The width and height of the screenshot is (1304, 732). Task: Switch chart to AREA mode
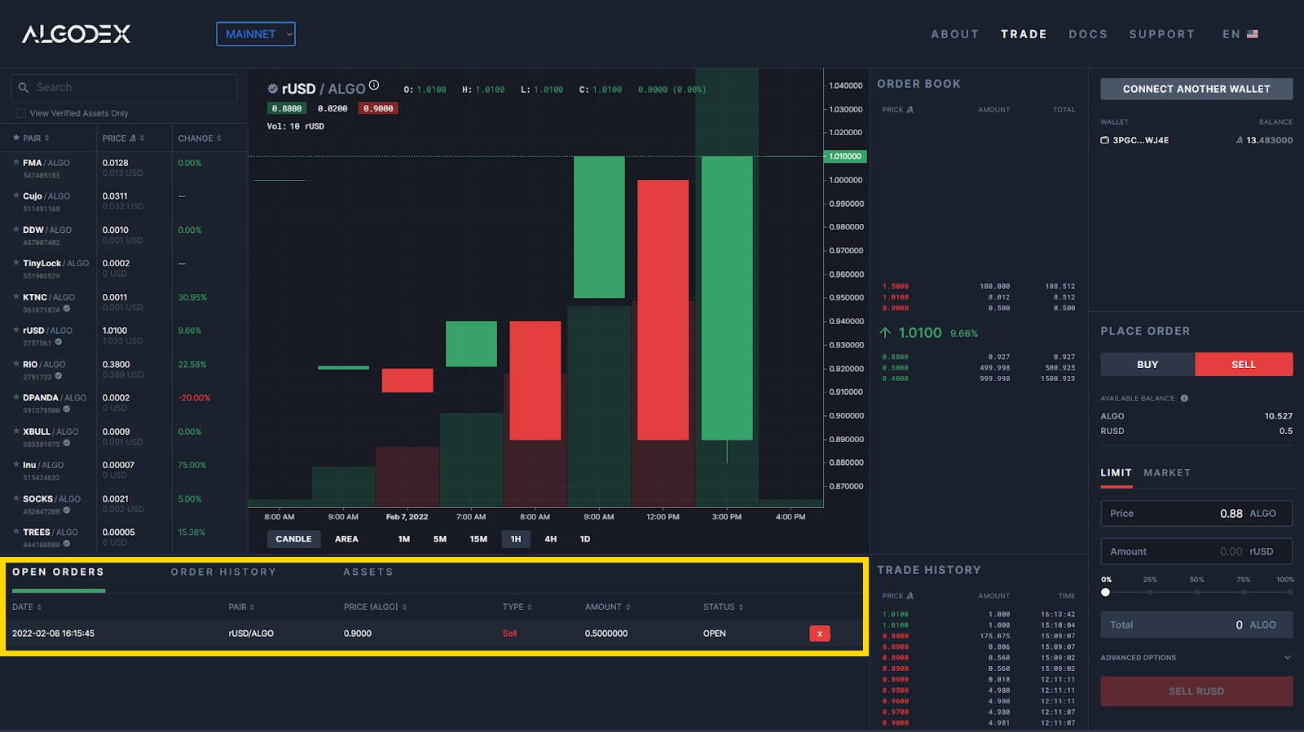346,539
